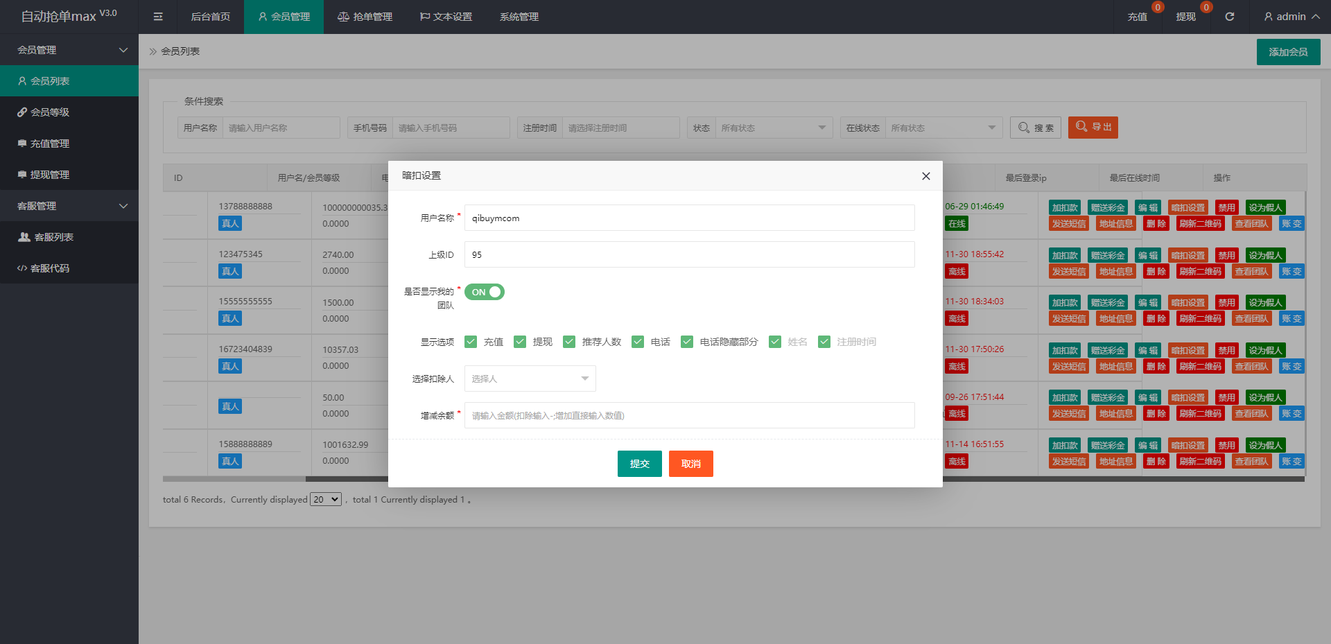This screenshot has height=644, width=1331.
Task: Click the 增减余额 amount input
Action: click(690, 415)
